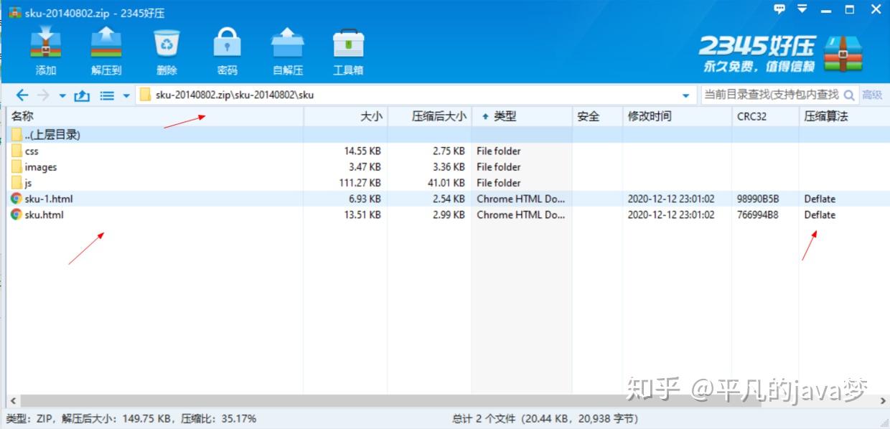Click the list view mode icon
This screenshot has width=890, height=429.
107,95
